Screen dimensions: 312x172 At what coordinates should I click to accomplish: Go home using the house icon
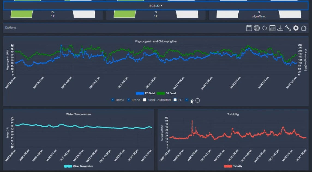[304, 28]
